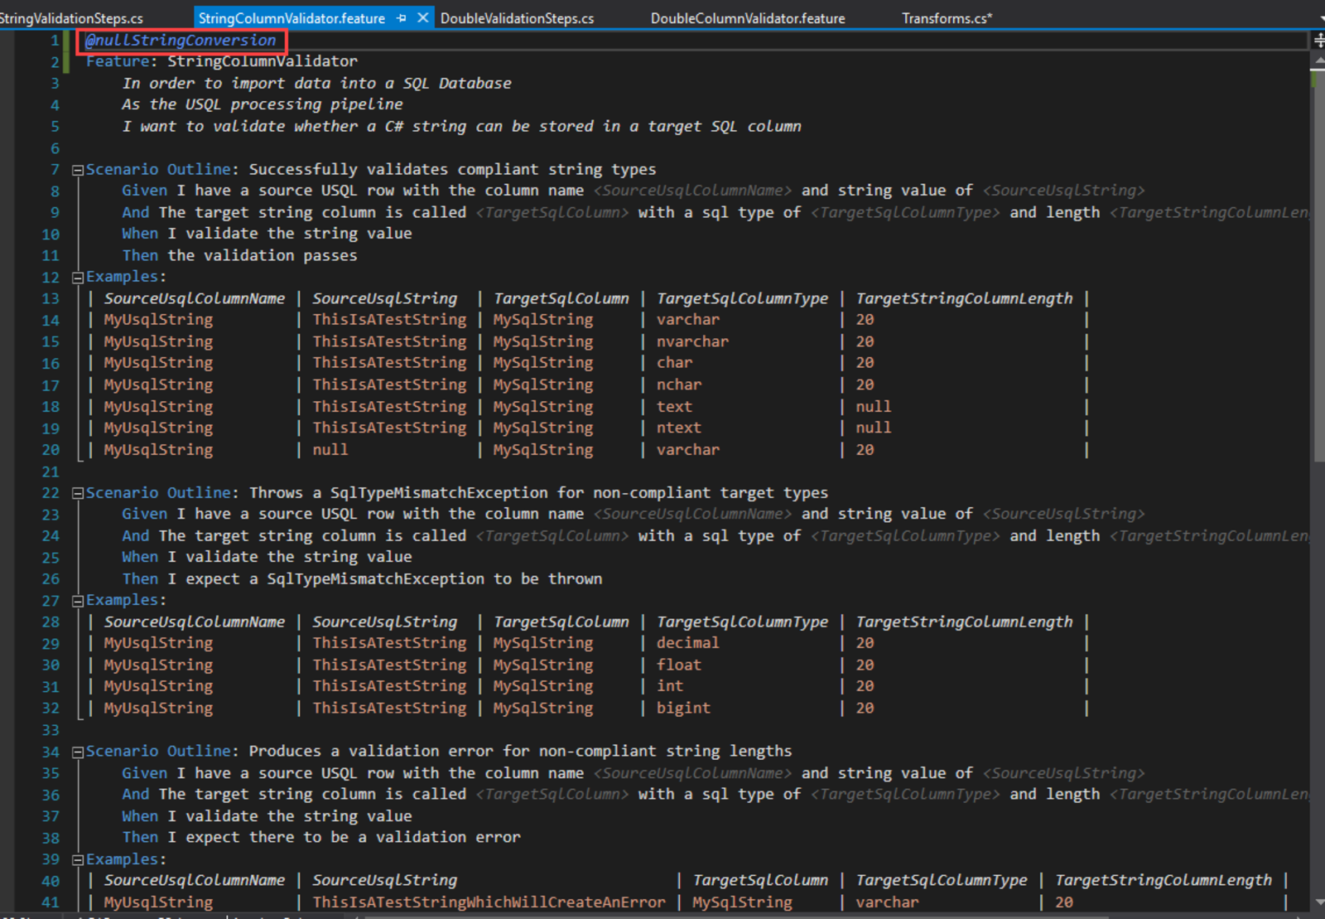Collapse the SqlTypeMismatchException scenario outline
Image resolution: width=1325 pixels, height=919 pixels.
pyautogui.click(x=78, y=493)
